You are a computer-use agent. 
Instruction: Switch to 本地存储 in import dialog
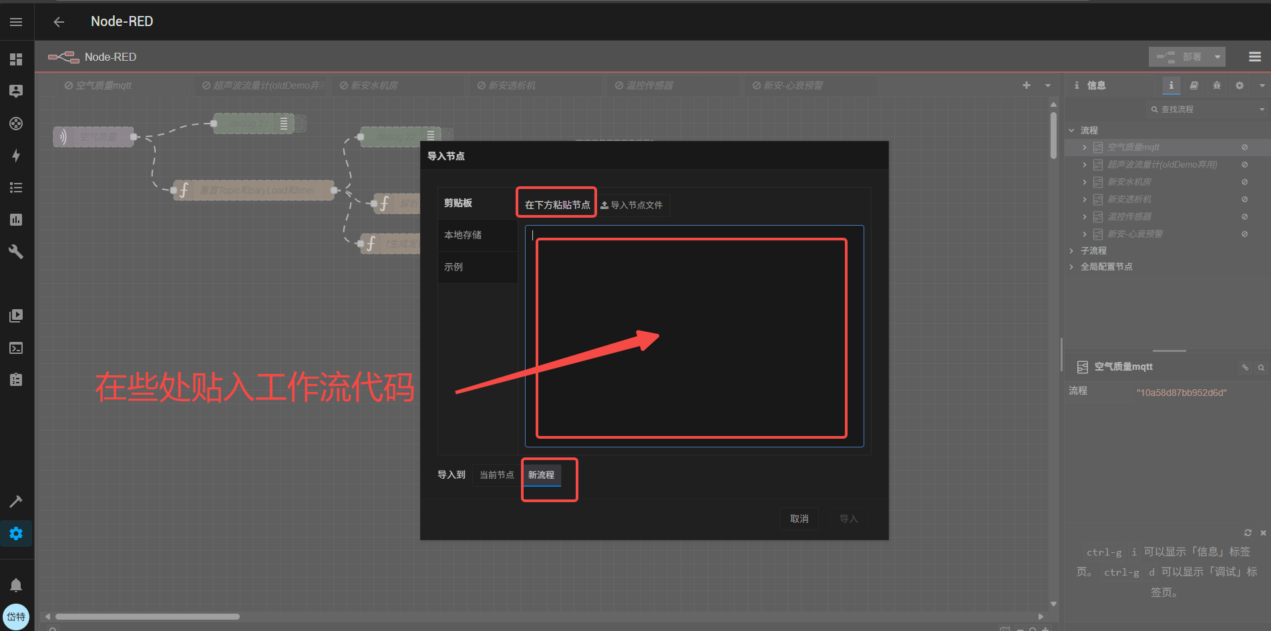pos(463,235)
